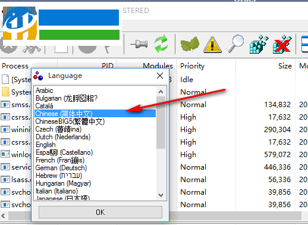Click the Idle priority cell
The image size is (308, 225).
pyautogui.click(x=187, y=80)
